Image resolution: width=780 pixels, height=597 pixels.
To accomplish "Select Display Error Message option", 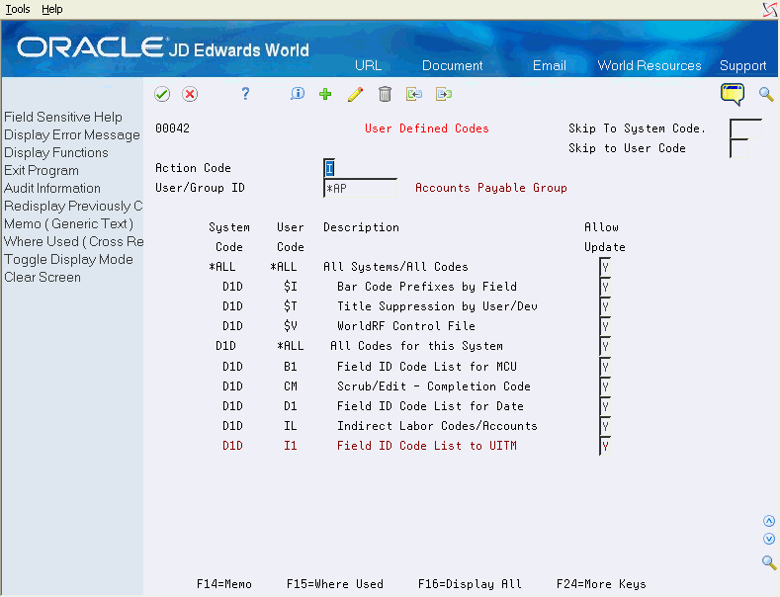I will pyautogui.click(x=71, y=134).
